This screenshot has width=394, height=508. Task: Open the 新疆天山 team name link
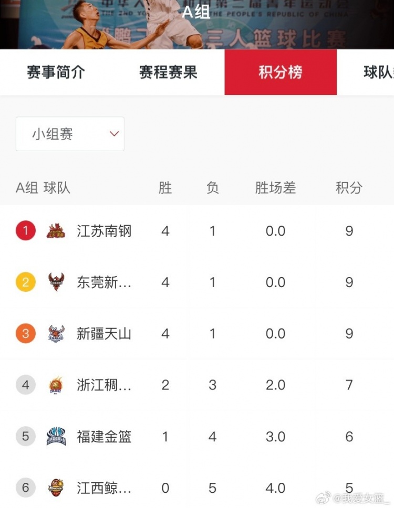(104, 334)
